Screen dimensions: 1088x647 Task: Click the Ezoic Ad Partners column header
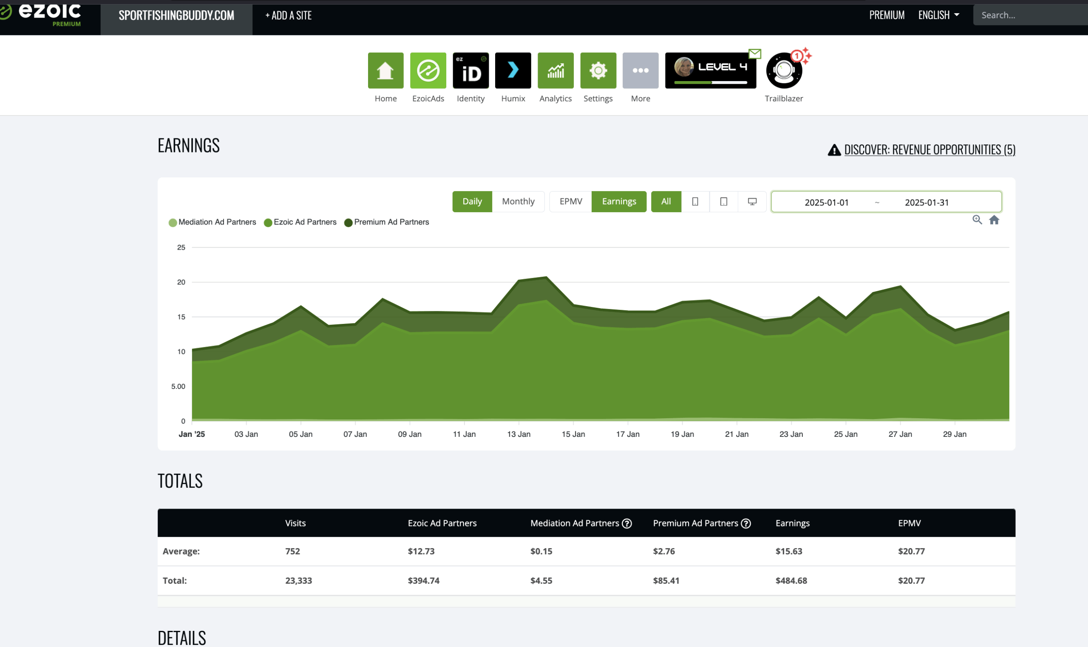(x=442, y=523)
